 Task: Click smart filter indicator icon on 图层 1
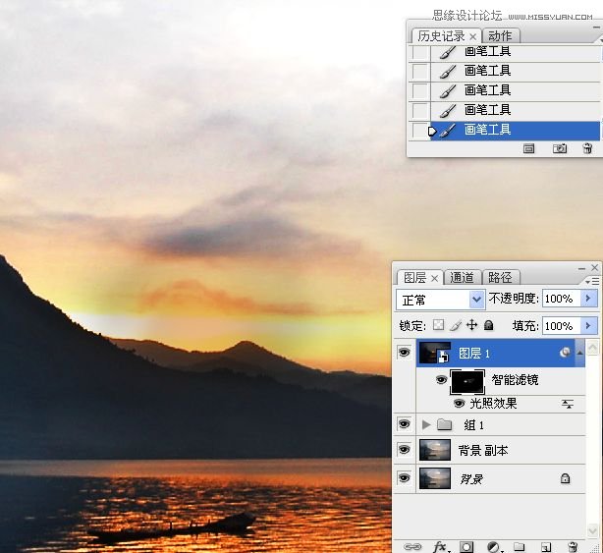click(565, 353)
